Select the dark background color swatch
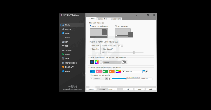 click(x=92, y=62)
